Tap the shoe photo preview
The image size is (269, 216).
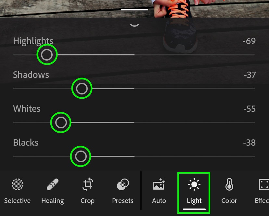pyautogui.click(x=134, y=8)
